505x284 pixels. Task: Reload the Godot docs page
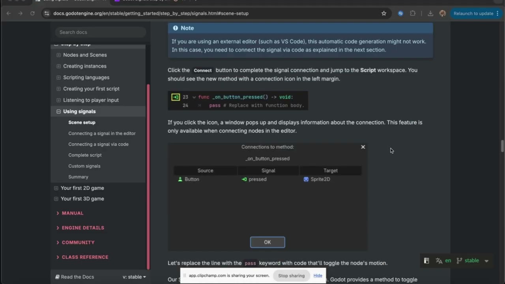[32, 13]
